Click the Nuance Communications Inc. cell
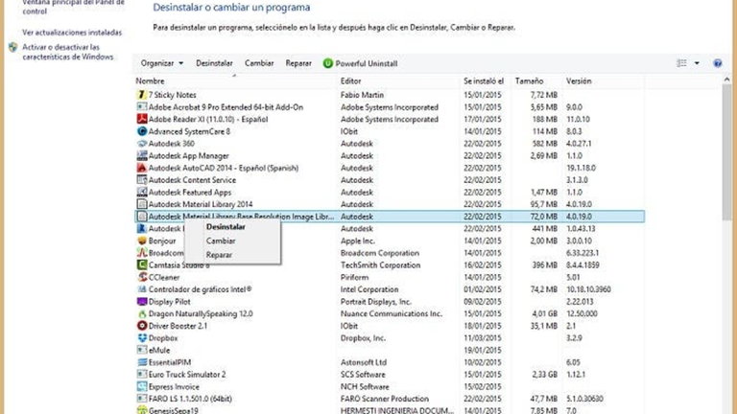 point(392,314)
